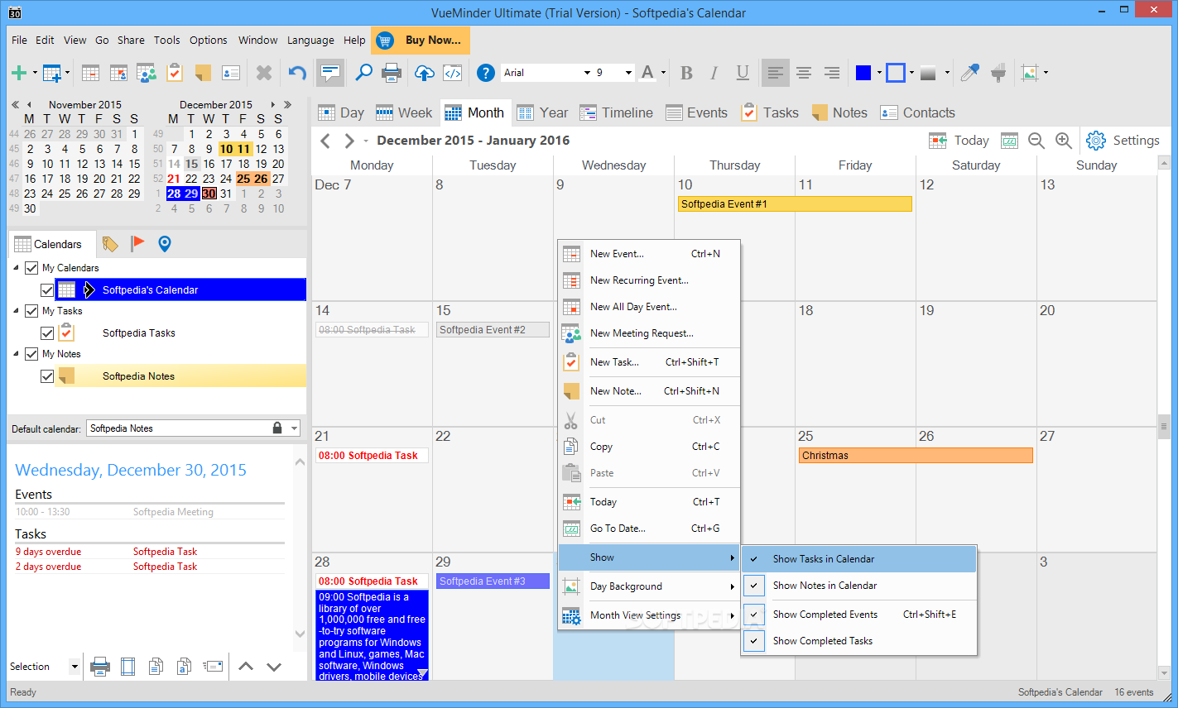The image size is (1178, 708).
Task: Collapse the My Notes tree group
Action: 16,354
